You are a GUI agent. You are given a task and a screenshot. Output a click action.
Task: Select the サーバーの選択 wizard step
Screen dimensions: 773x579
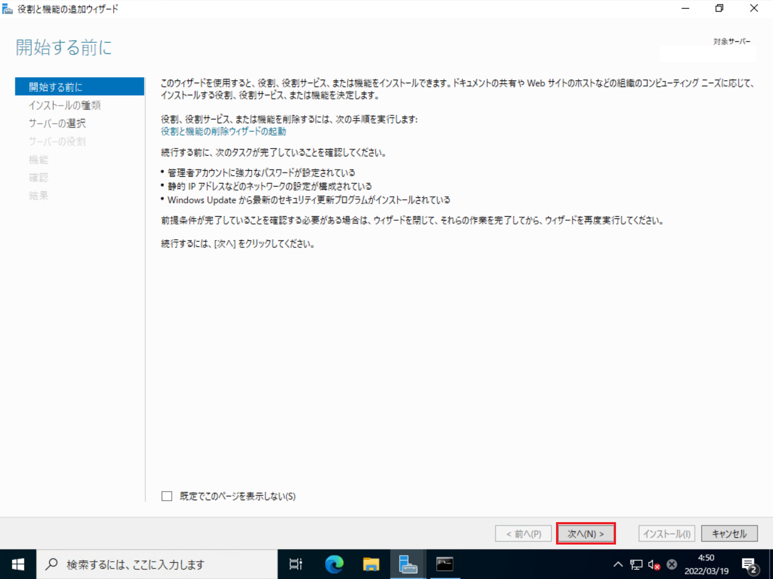(57, 123)
